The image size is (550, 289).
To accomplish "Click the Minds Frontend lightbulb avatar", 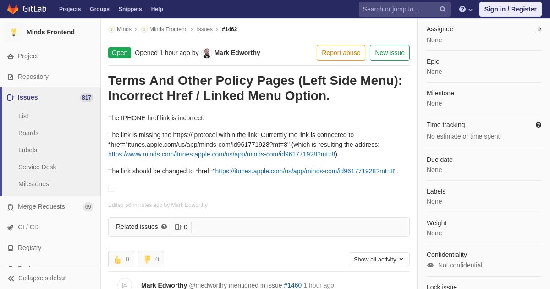I will pos(14,32).
